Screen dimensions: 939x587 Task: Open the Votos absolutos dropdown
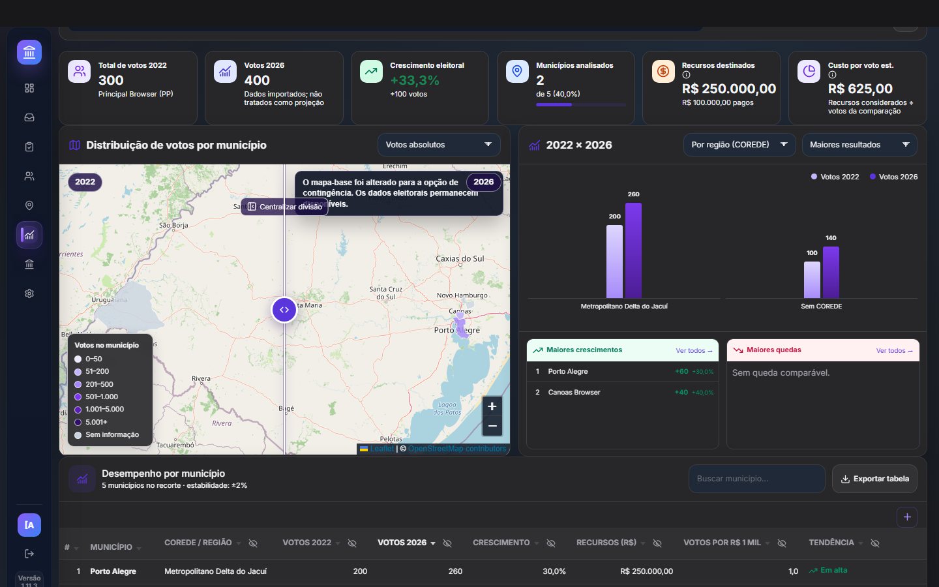click(439, 145)
